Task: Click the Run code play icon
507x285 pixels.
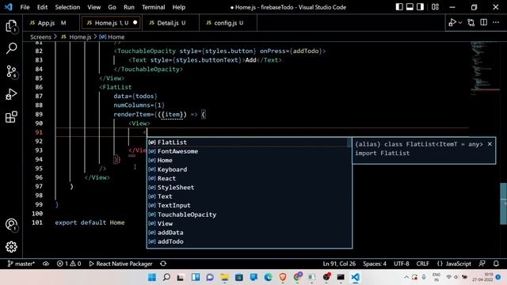Action: [452, 23]
